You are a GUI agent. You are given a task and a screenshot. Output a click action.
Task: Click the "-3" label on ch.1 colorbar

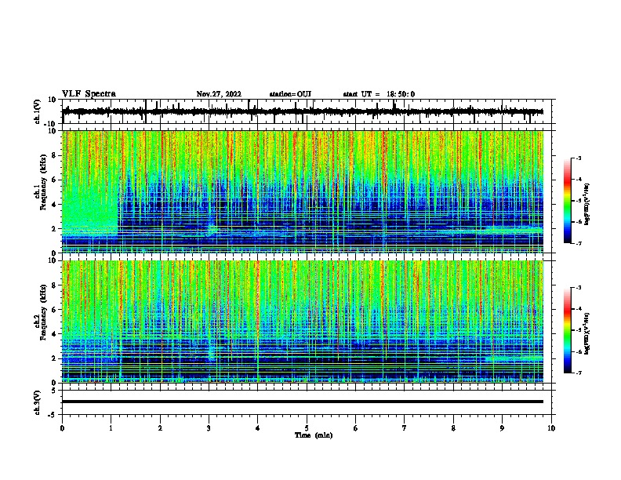coord(578,158)
